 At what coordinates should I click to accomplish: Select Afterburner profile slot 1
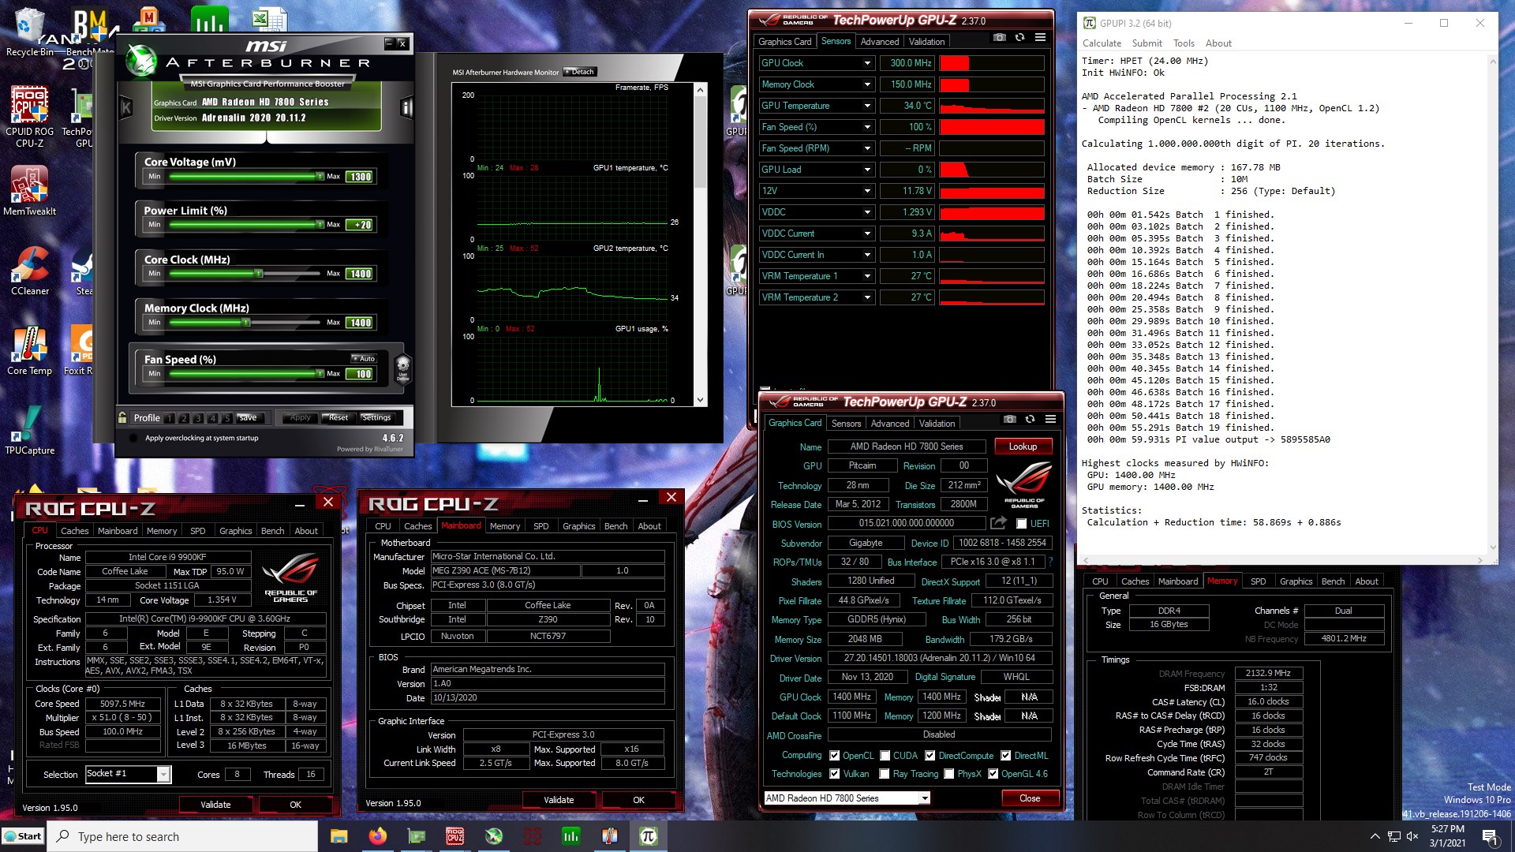pos(168,418)
